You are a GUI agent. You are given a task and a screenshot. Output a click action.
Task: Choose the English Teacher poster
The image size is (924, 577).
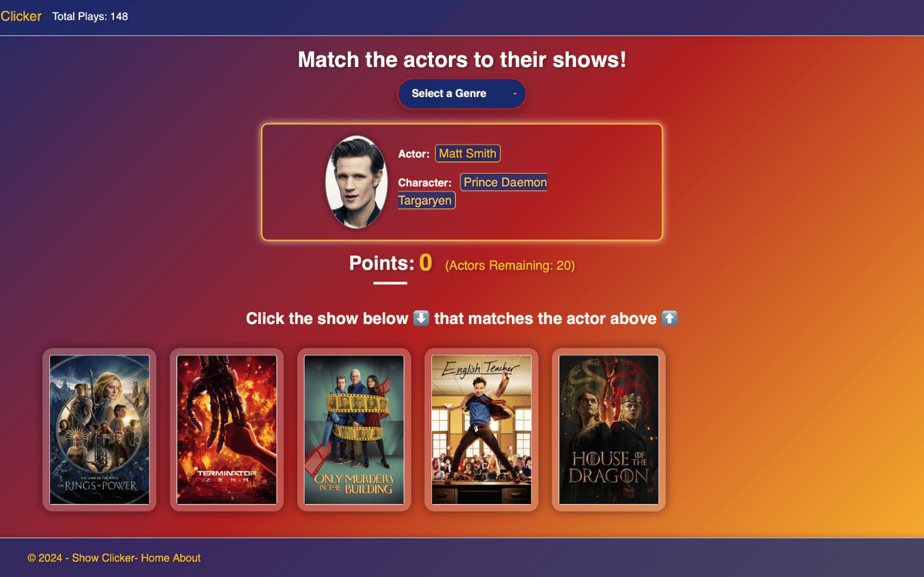click(x=481, y=429)
